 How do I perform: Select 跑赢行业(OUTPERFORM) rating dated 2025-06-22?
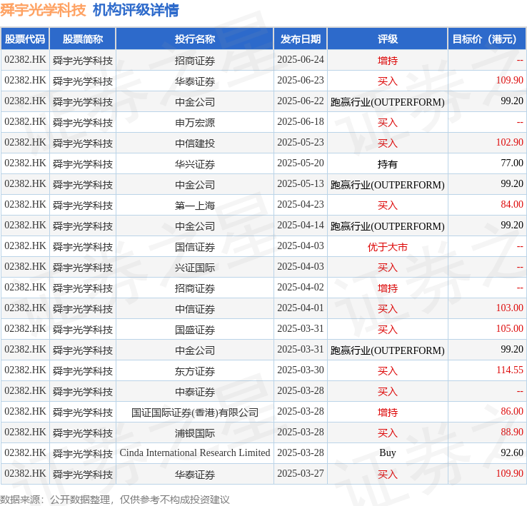coord(388,102)
